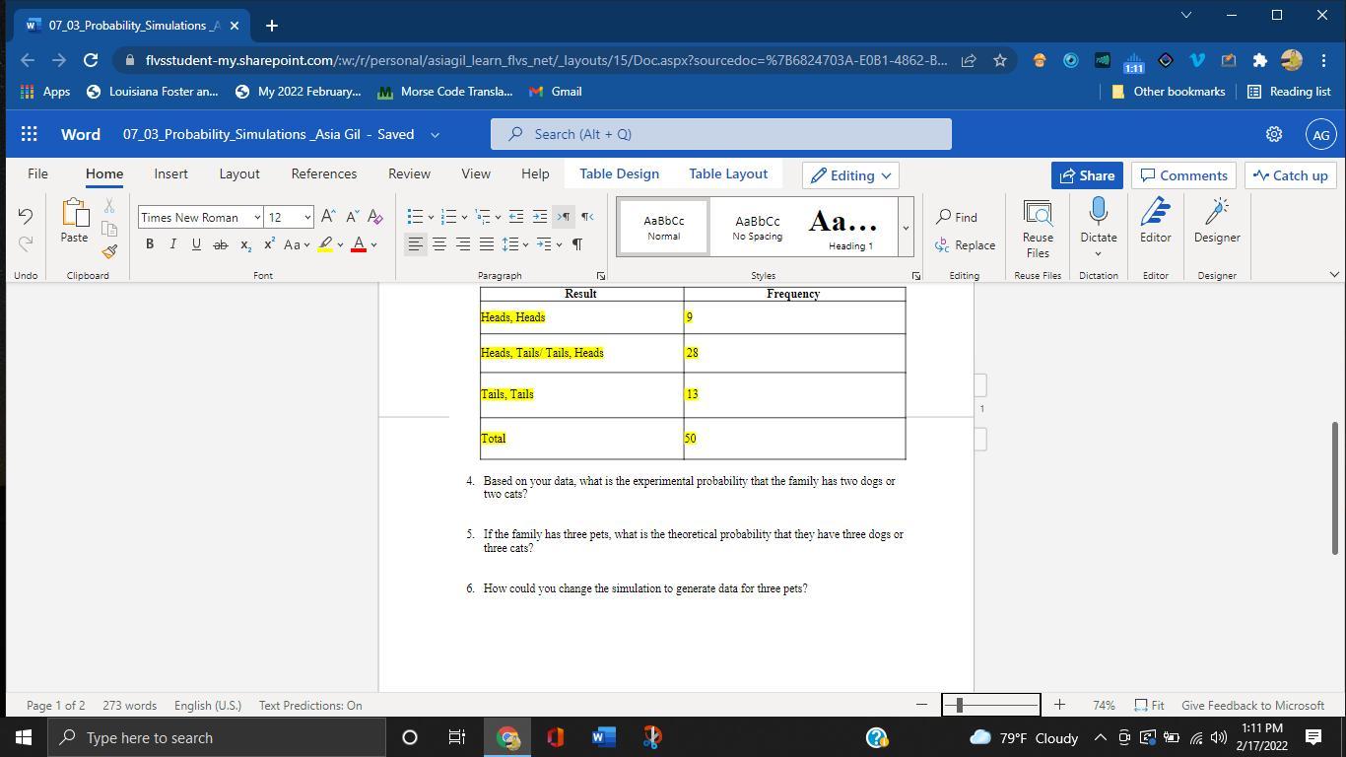Screen dimensions: 1346x757
Task: Click the Share button
Action: pos(1087,175)
